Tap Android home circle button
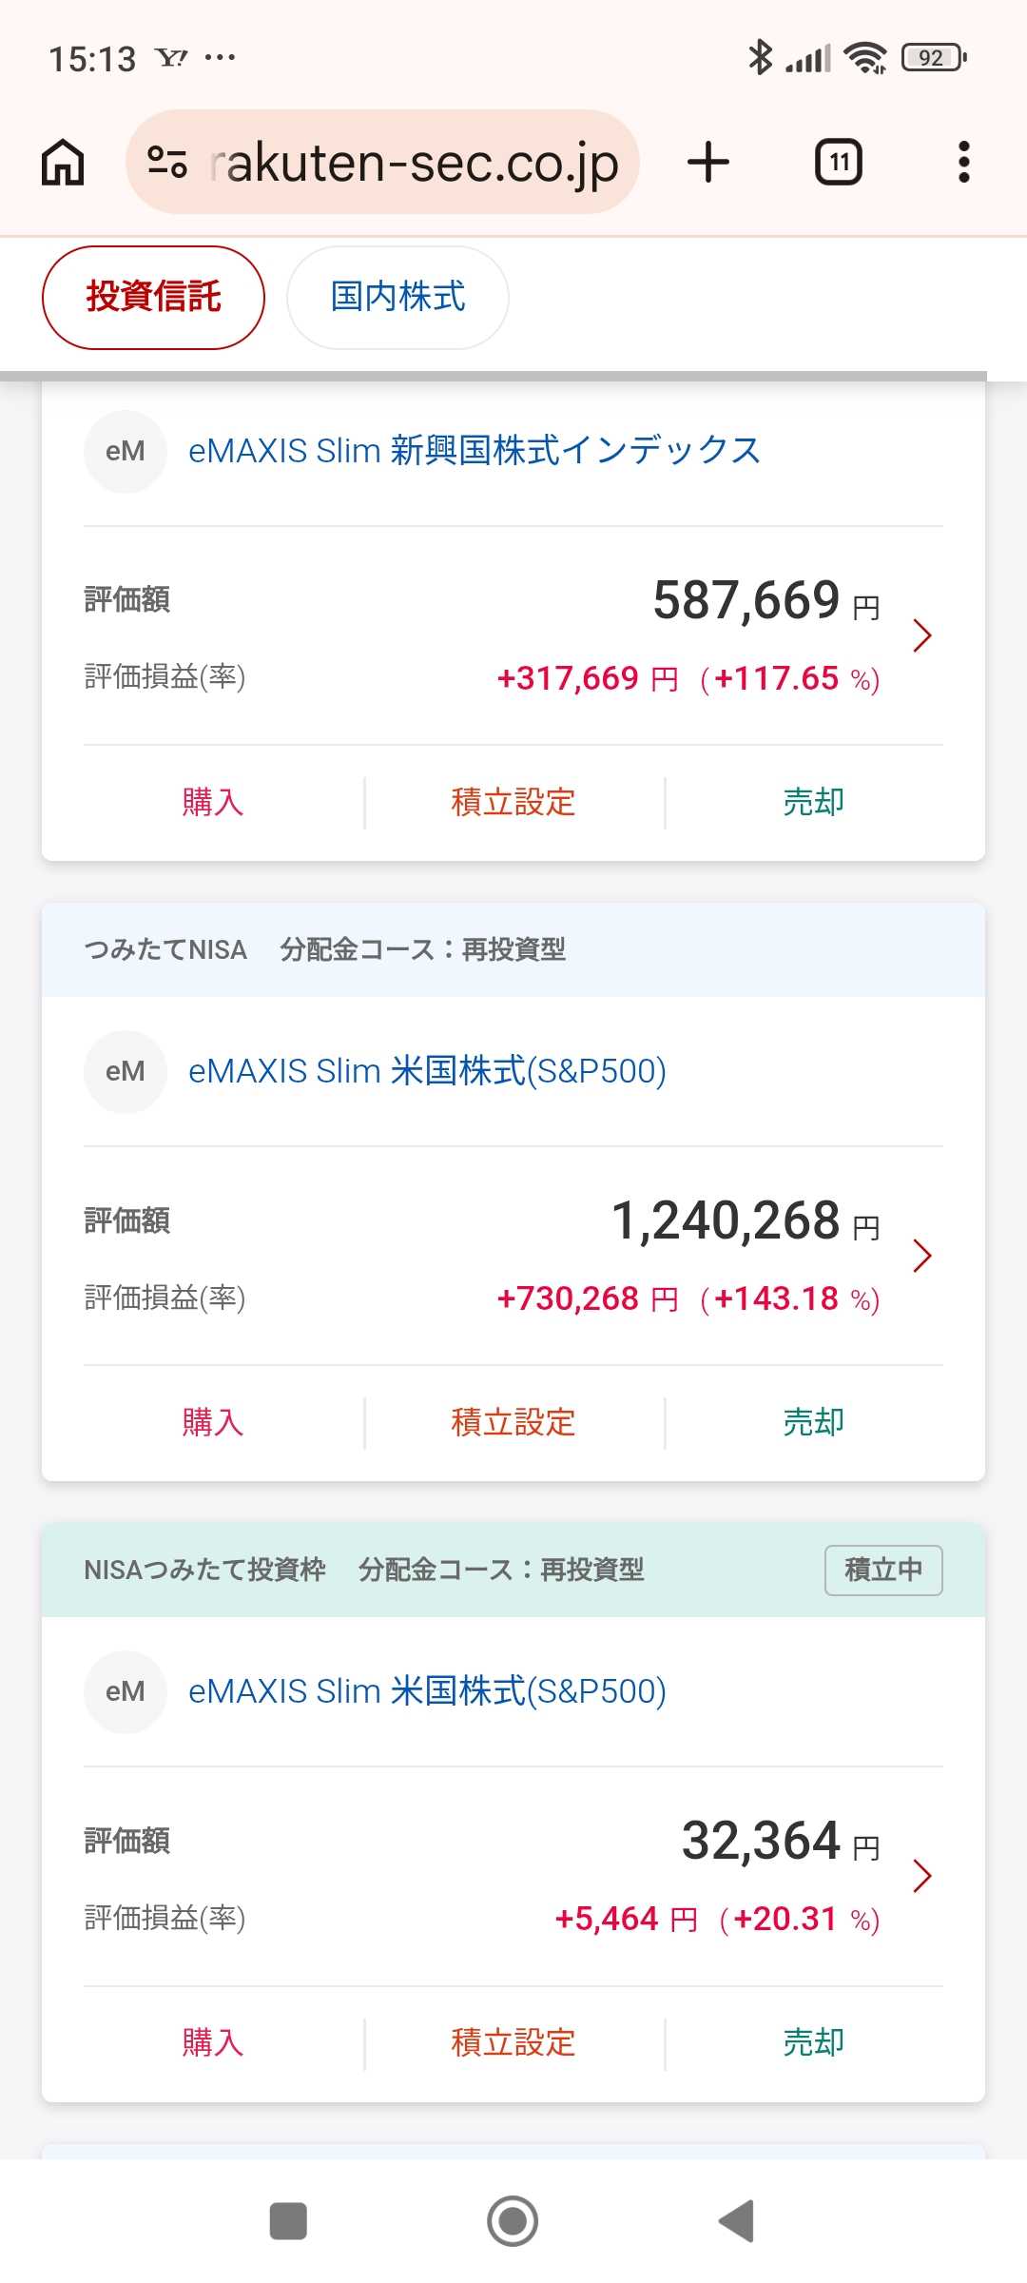1027x2283 pixels. [513, 2221]
